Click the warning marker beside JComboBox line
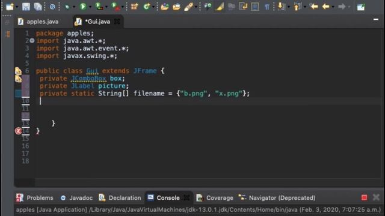 pyautogui.click(x=18, y=79)
